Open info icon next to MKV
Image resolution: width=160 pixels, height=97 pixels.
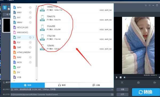[x=30, y=12]
